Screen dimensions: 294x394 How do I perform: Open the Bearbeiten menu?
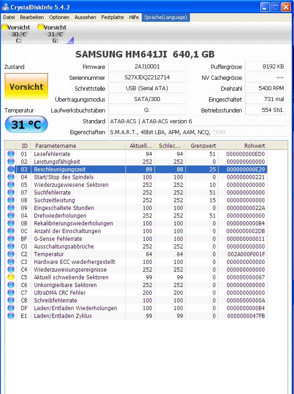tap(32, 17)
